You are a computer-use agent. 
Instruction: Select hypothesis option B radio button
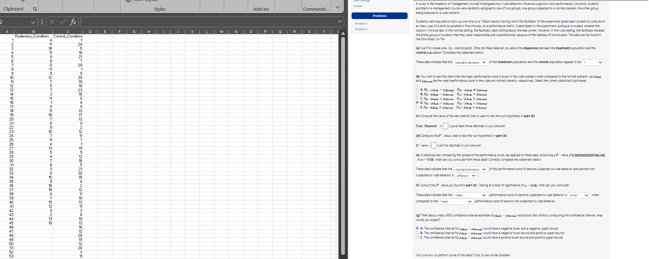[x=417, y=94]
